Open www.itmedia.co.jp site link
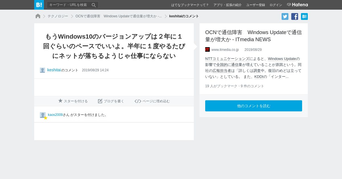Image resolution: width=342 pixels, height=179 pixels. 225,50
